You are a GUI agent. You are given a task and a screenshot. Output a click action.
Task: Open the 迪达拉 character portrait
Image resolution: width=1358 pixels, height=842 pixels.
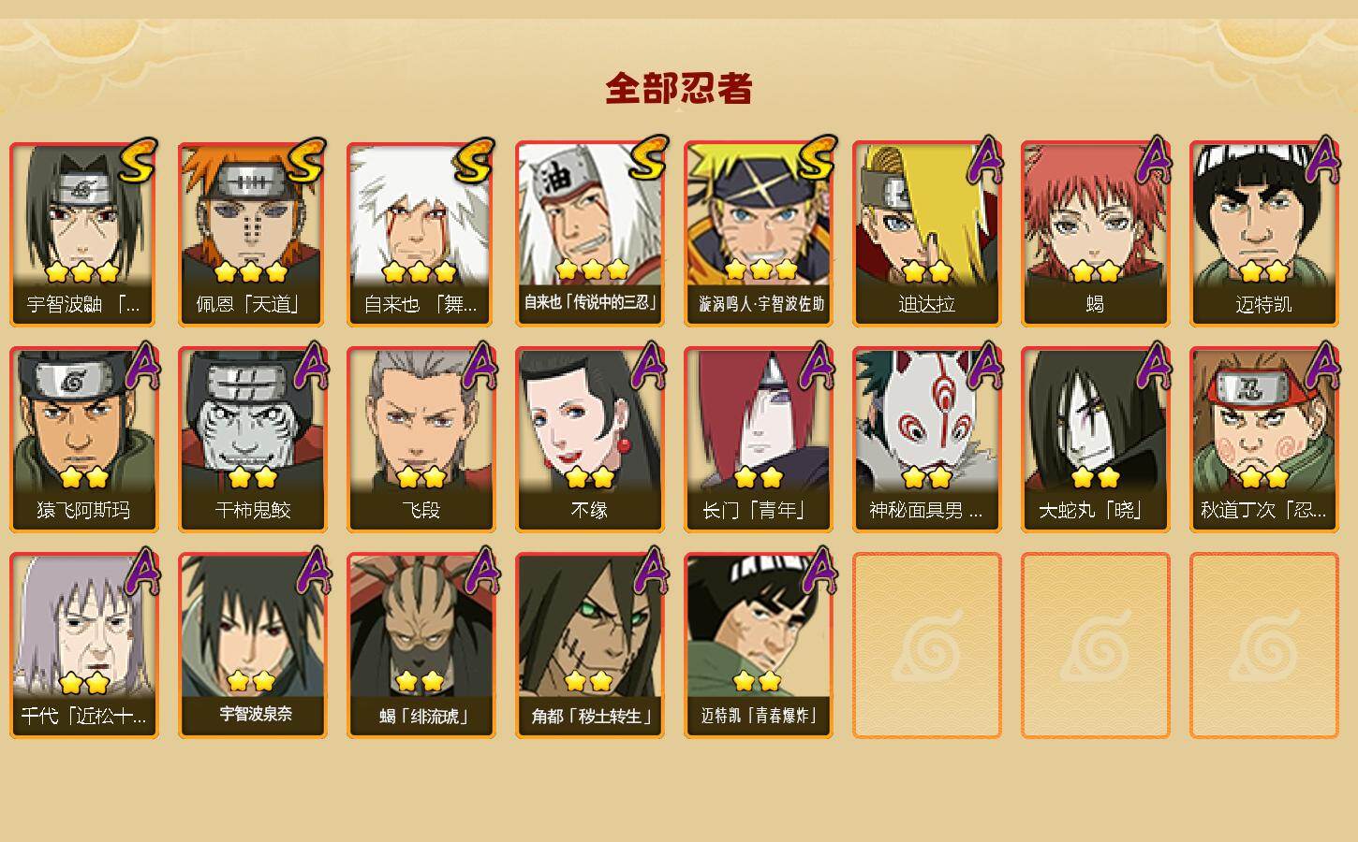coord(926,234)
